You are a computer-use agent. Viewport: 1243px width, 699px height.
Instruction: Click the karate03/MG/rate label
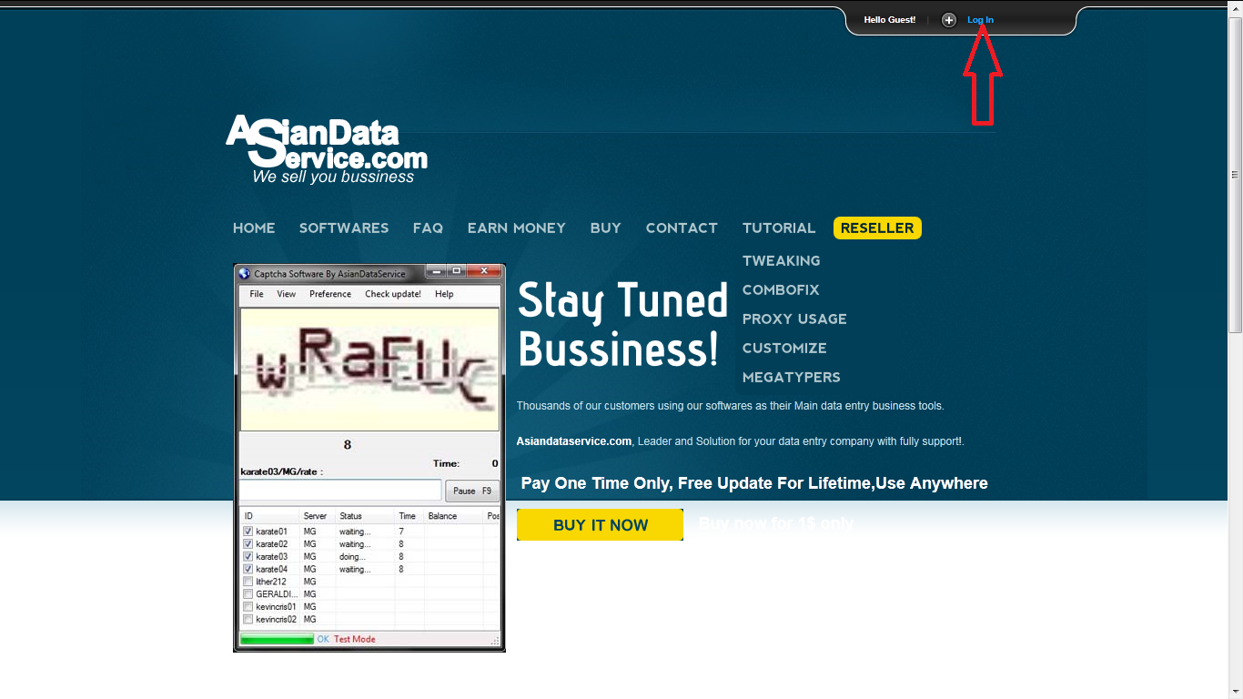click(x=282, y=471)
